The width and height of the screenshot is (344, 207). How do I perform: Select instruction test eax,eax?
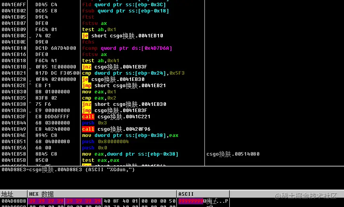click(x=101, y=160)
